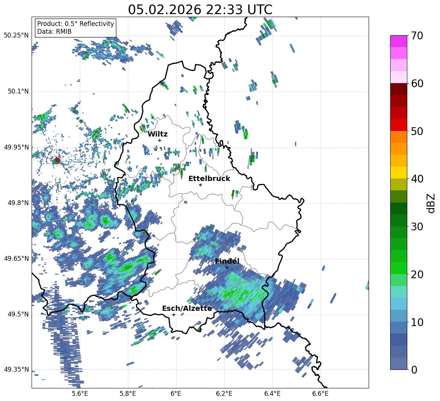
Task: Click the 49.65°N latitude label
Action: tap(16, 259)
